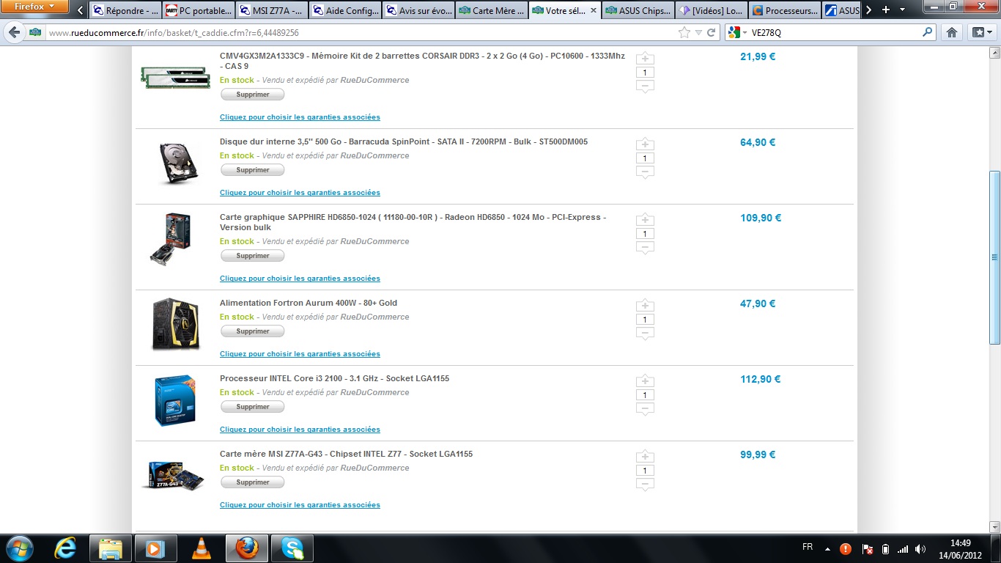
Task: Bookmark this page with the star icon
Action: [x=684, y=32]
